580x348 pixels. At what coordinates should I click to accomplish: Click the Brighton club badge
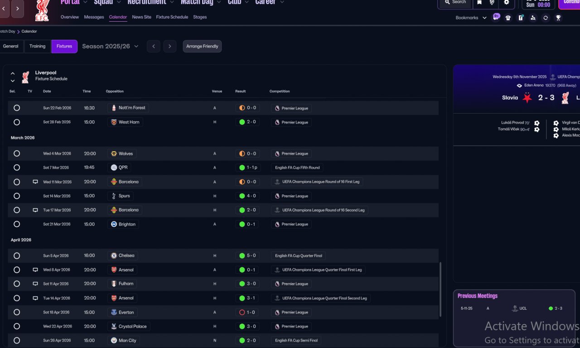click(x=114, y=224)
